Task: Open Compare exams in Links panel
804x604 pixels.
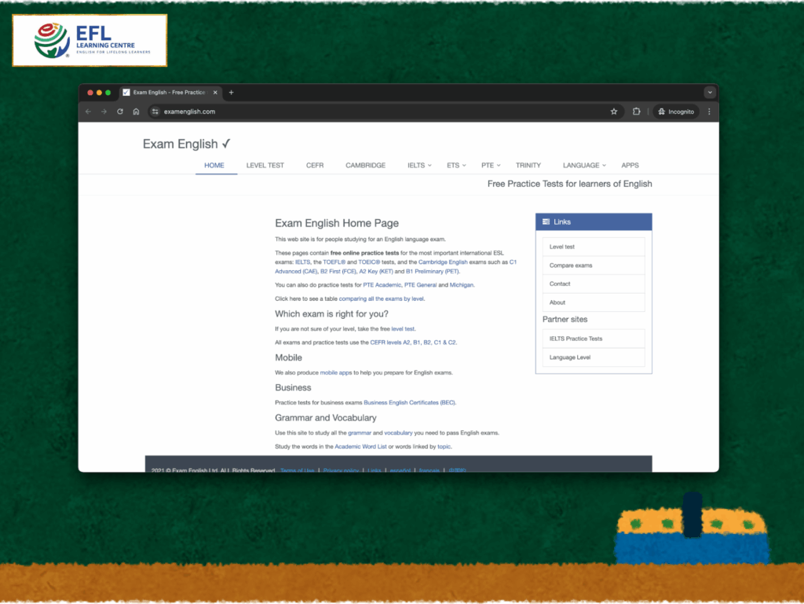Action: pyautogui.click(x=594, y=265)
